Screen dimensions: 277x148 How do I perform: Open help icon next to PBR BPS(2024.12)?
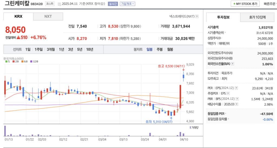(237, 99)
